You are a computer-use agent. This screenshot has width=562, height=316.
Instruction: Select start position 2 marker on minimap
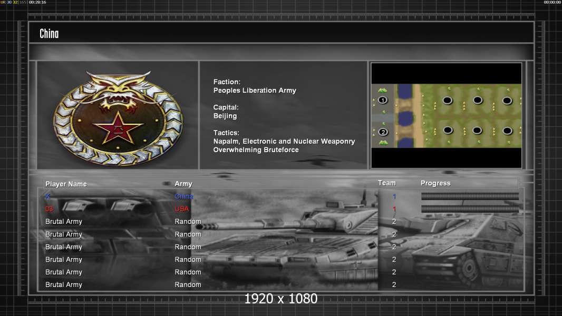coord(383,132)
